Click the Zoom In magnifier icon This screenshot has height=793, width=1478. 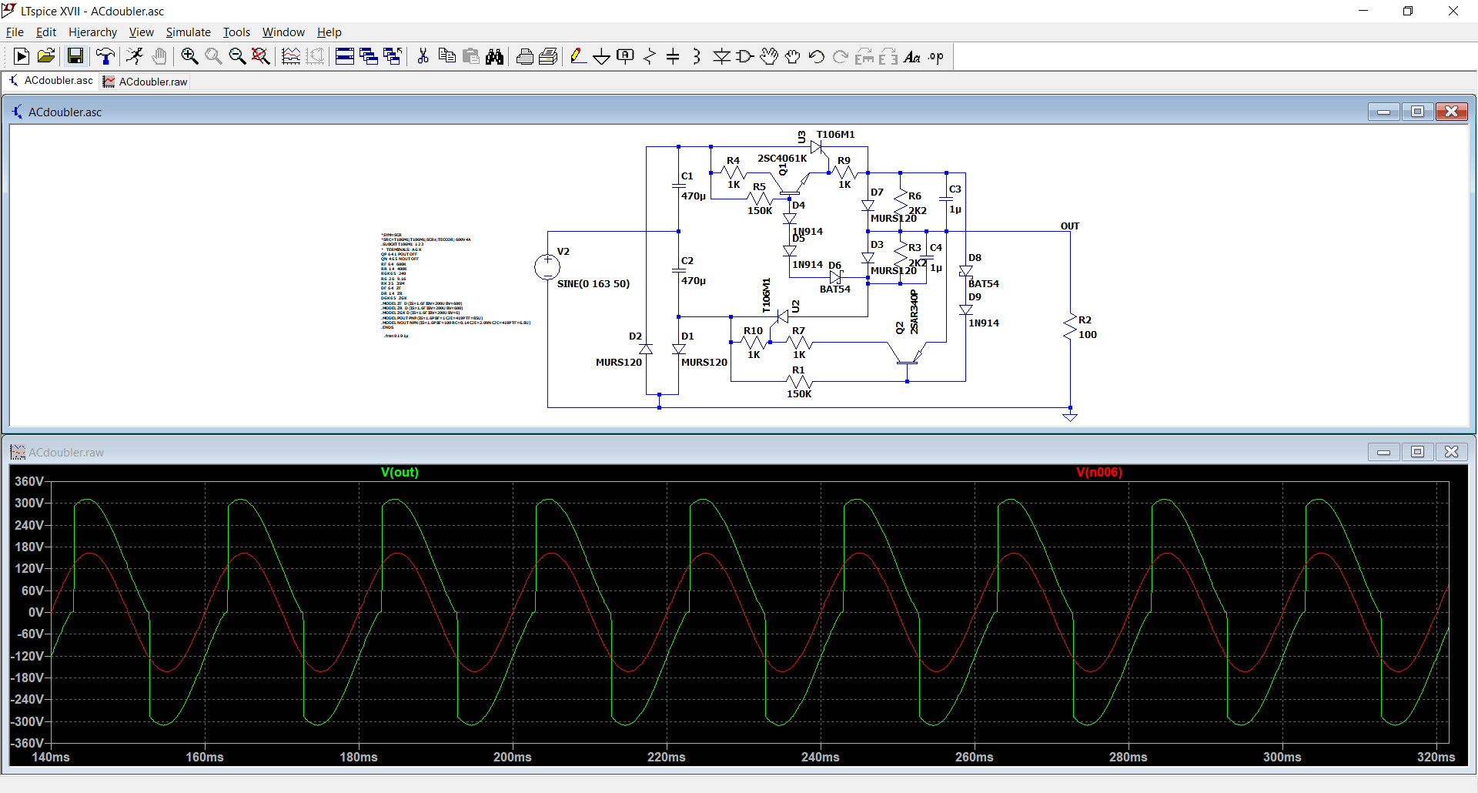(189, 56)
